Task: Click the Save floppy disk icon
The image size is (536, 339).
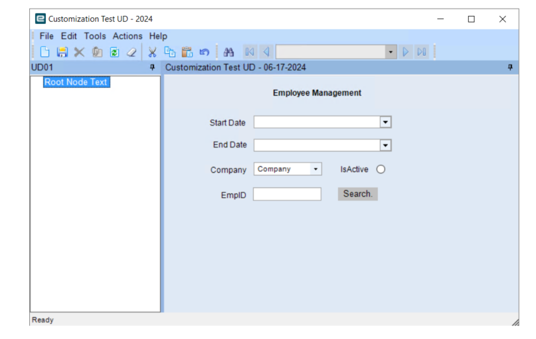Action: tap(62, 52)
